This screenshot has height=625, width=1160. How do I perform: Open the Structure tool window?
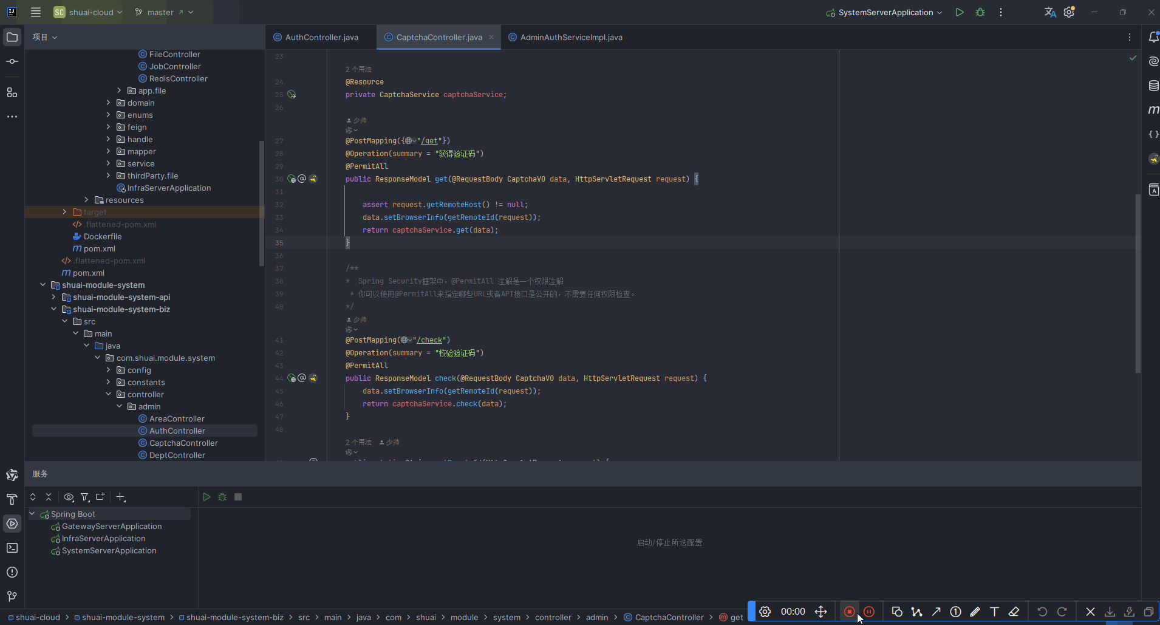coord(12,92)
